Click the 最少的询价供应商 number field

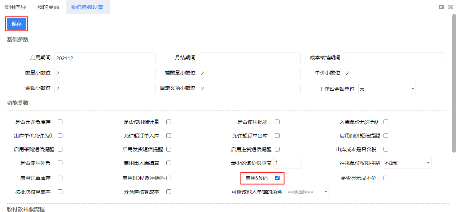287,163
